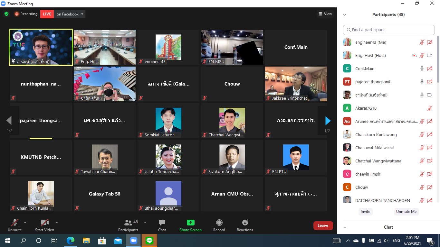The width and height of the screenshot is (440, 247).
Task: Expand video options arrow next to Start Video
Action: click(x=57, y=223)
